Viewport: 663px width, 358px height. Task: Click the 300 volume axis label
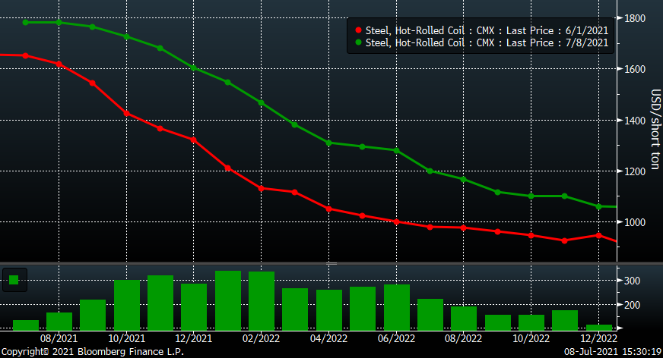633,281
